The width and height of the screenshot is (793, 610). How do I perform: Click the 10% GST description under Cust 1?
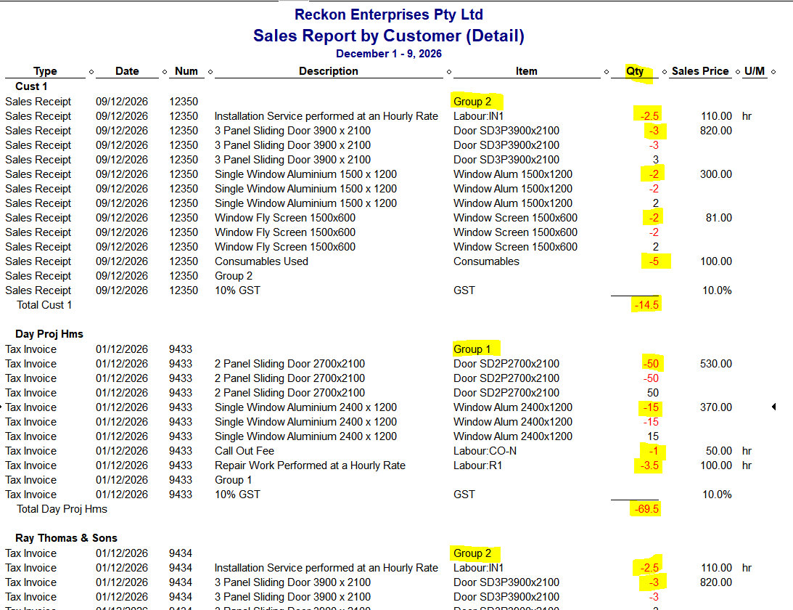[x=237, y=290]
